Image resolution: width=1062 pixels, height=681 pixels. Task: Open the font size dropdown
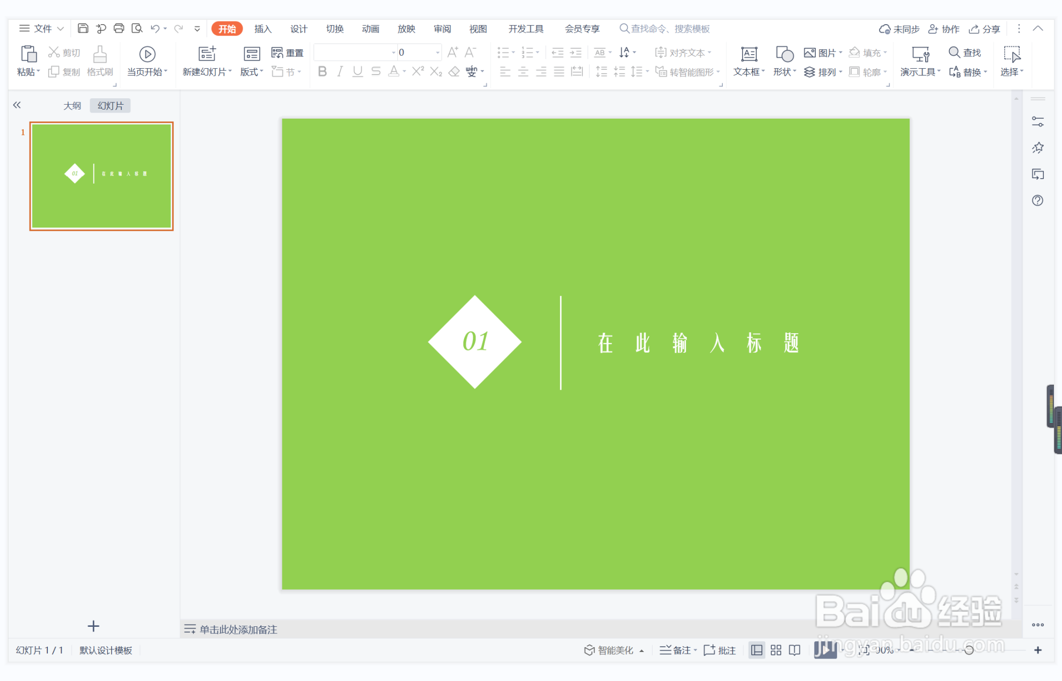(x=438, y=53)
